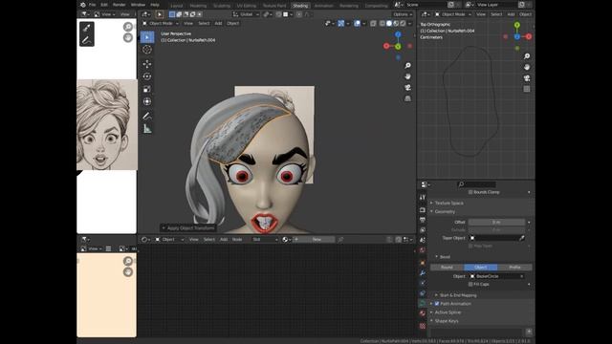This screenshot has width=612, height=344.
Task: Click the pan hand icon in the right viewport
Action: (x=527, y=67)
